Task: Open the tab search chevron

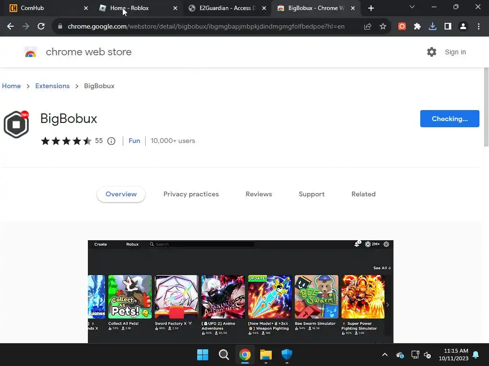Action: (x=412, y=7)
